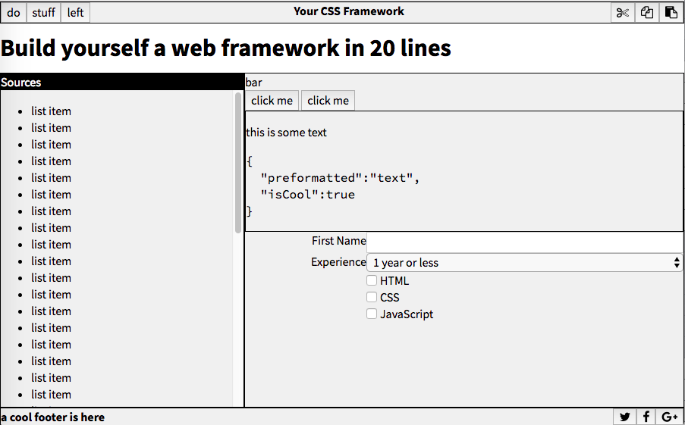Screen dimensions: 685x425
Task: Focus the First Name input field
Action: 524,242
